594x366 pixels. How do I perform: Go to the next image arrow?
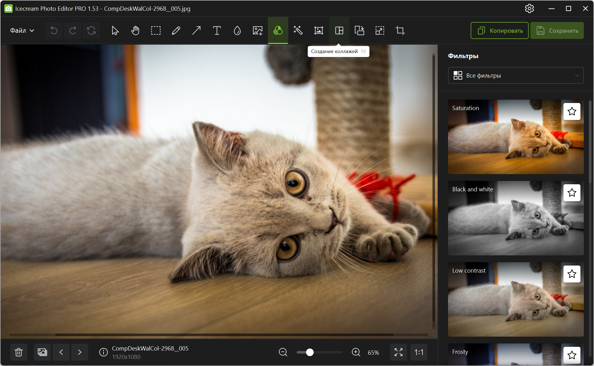(80, 352)
